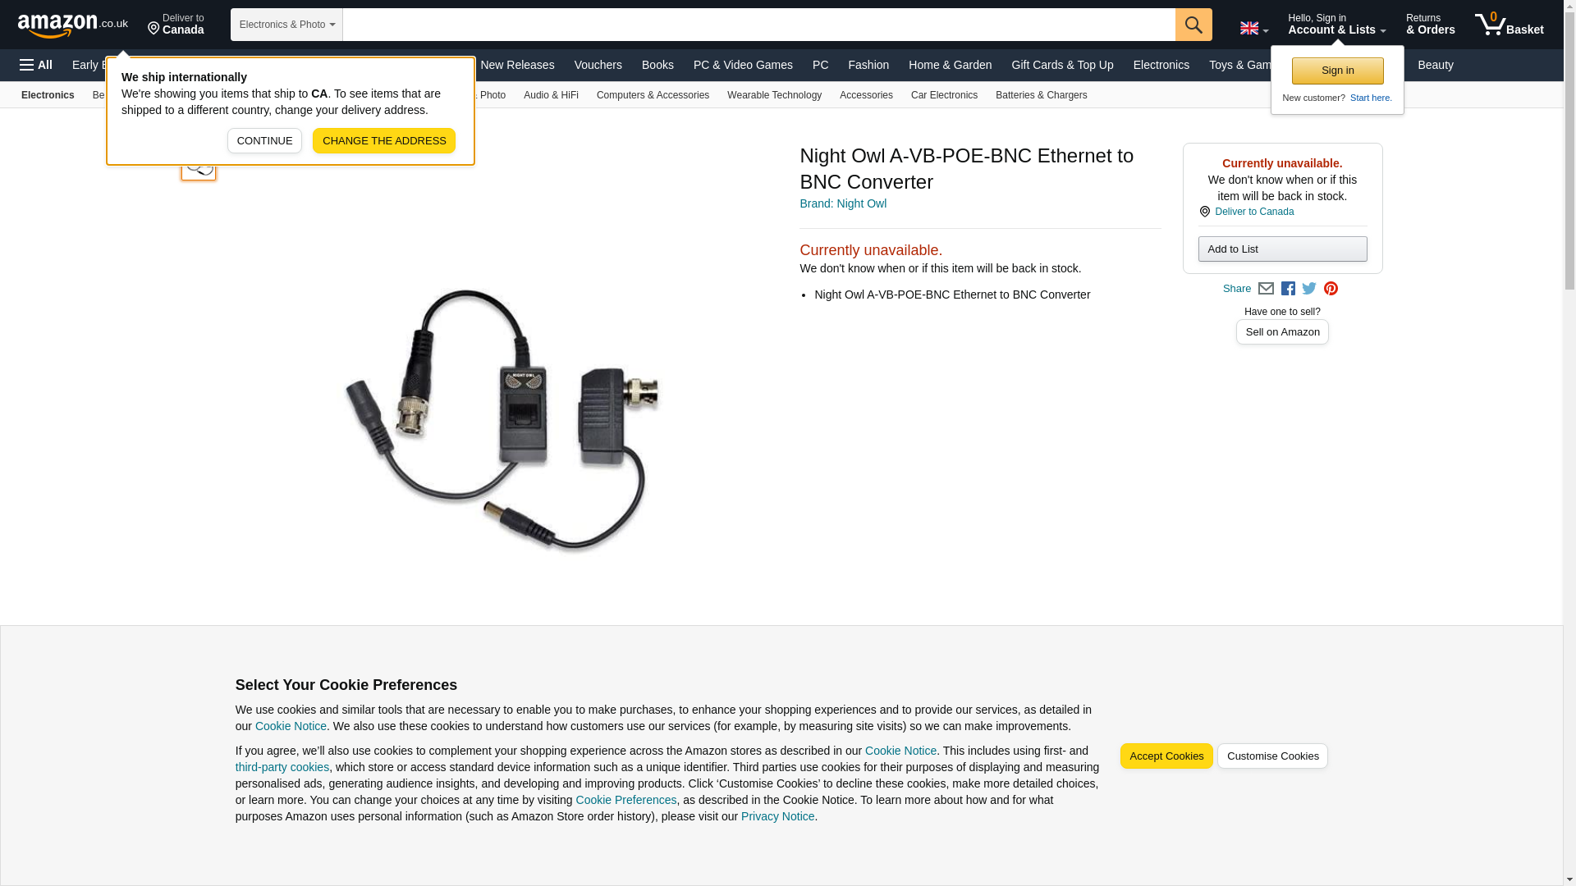Open the Amazon.co.uk home logo
The height and width of the screenshot is (886, 1576).
coord(73,25)
